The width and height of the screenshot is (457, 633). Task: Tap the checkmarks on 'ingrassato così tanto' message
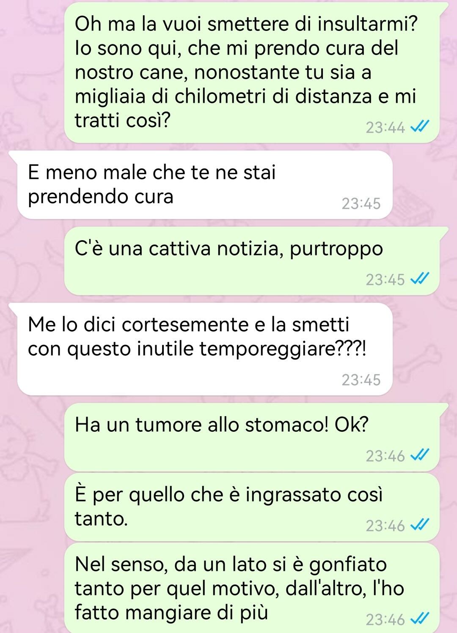[420, 525]
